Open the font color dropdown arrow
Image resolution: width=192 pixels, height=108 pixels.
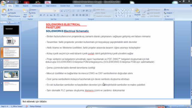(69, 15)
